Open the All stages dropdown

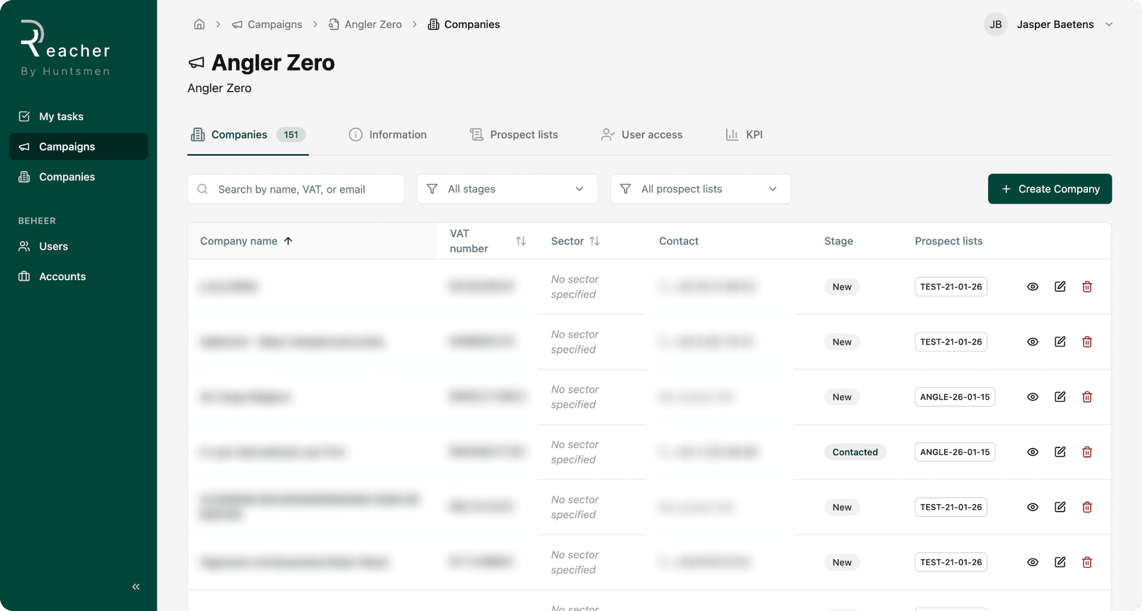coord(507,189)
